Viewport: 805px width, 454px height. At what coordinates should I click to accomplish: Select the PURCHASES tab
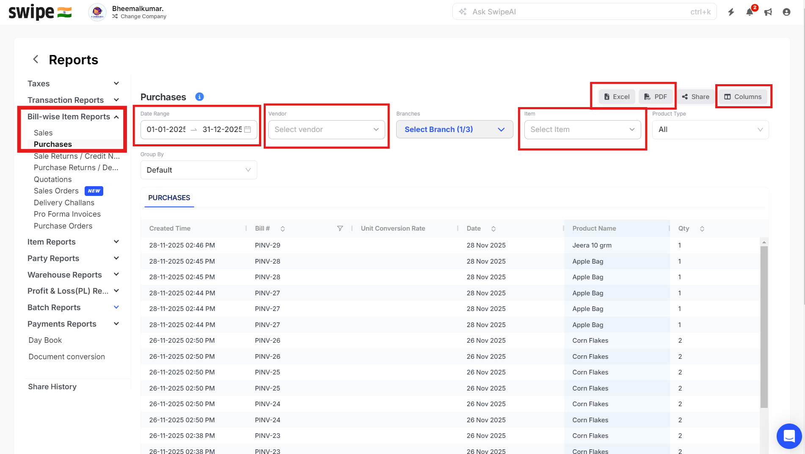[x=169, y=198]
